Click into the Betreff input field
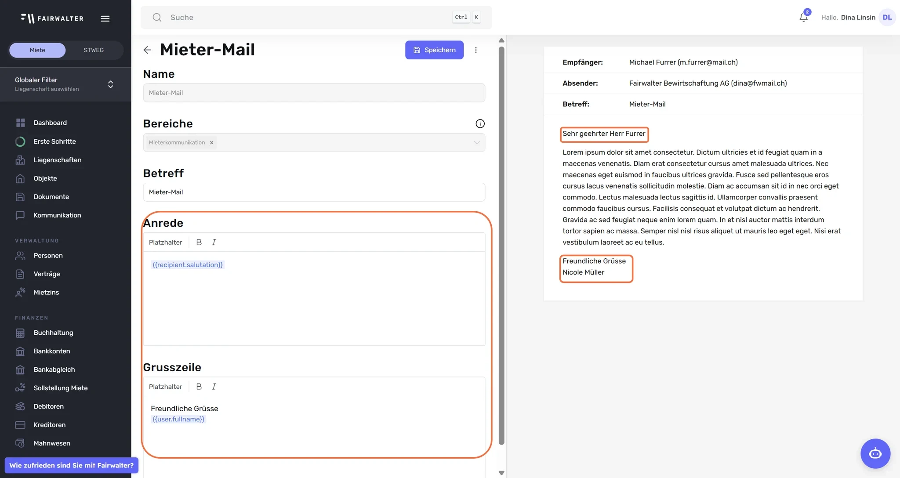This screenshot has width=900, height=478. (x=314, y=192)
